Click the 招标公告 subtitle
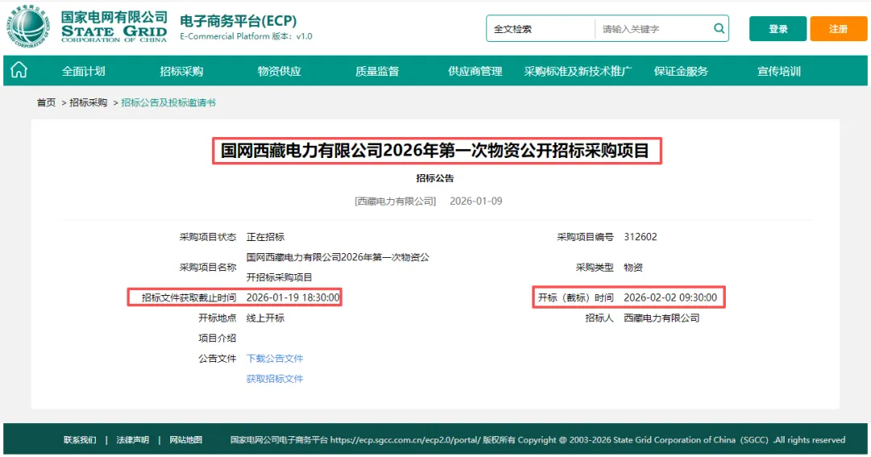 coord(435,178)
